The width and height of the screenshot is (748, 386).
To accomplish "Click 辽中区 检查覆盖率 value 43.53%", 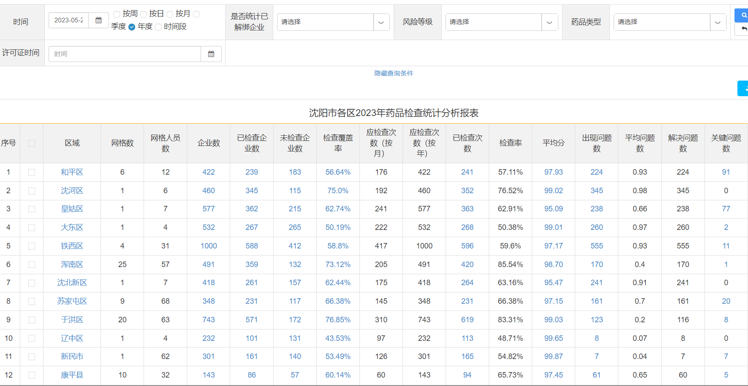I will click(x=338, y=338).
